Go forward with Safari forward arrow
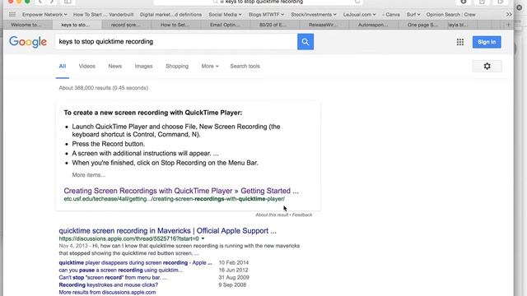 point(51,2)
